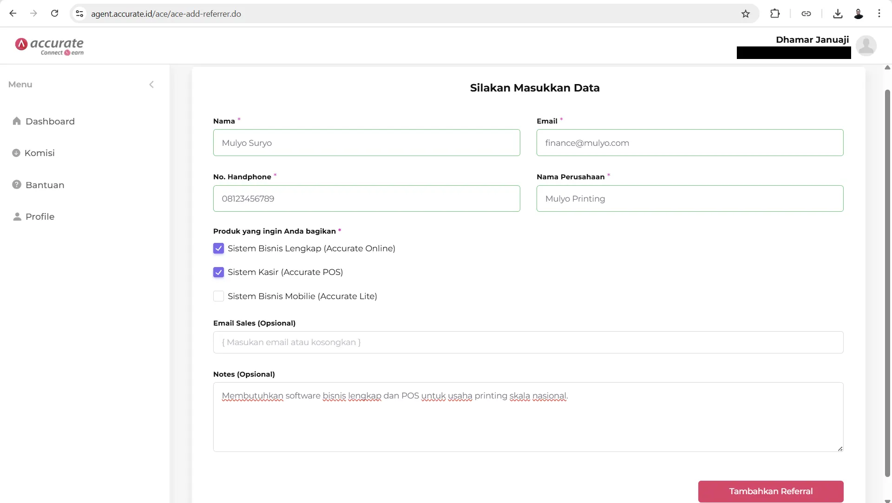
Task: Click the Profile person icon
Action: (17, 216)
